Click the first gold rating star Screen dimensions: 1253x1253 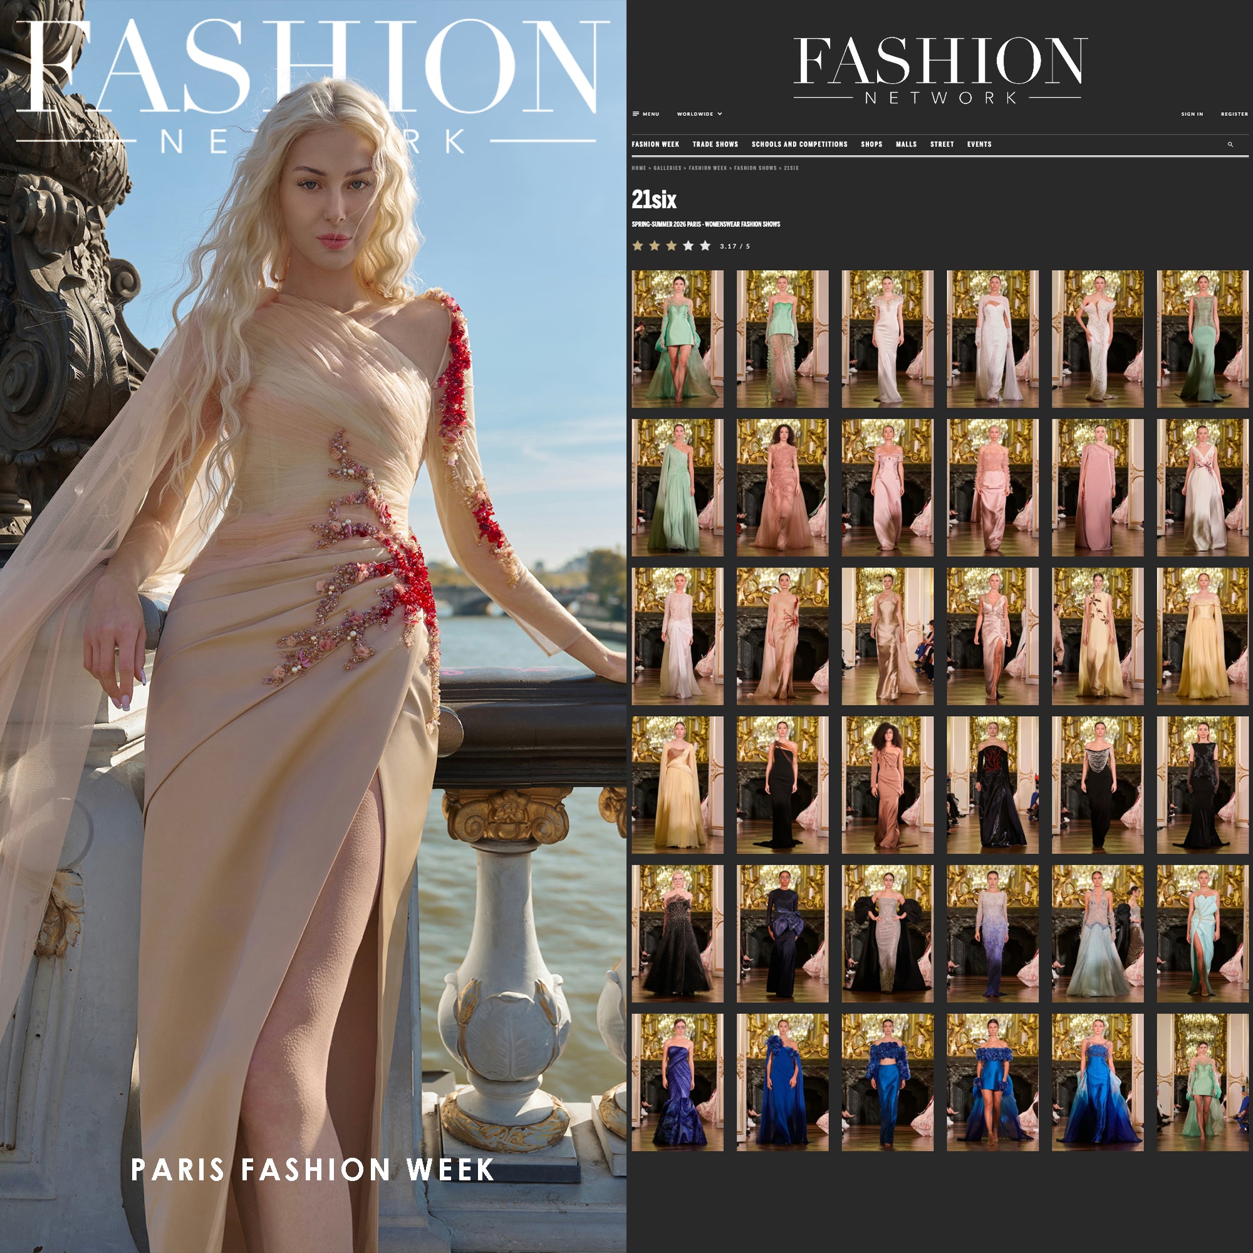pyautogui.click(x=638, y=246)
